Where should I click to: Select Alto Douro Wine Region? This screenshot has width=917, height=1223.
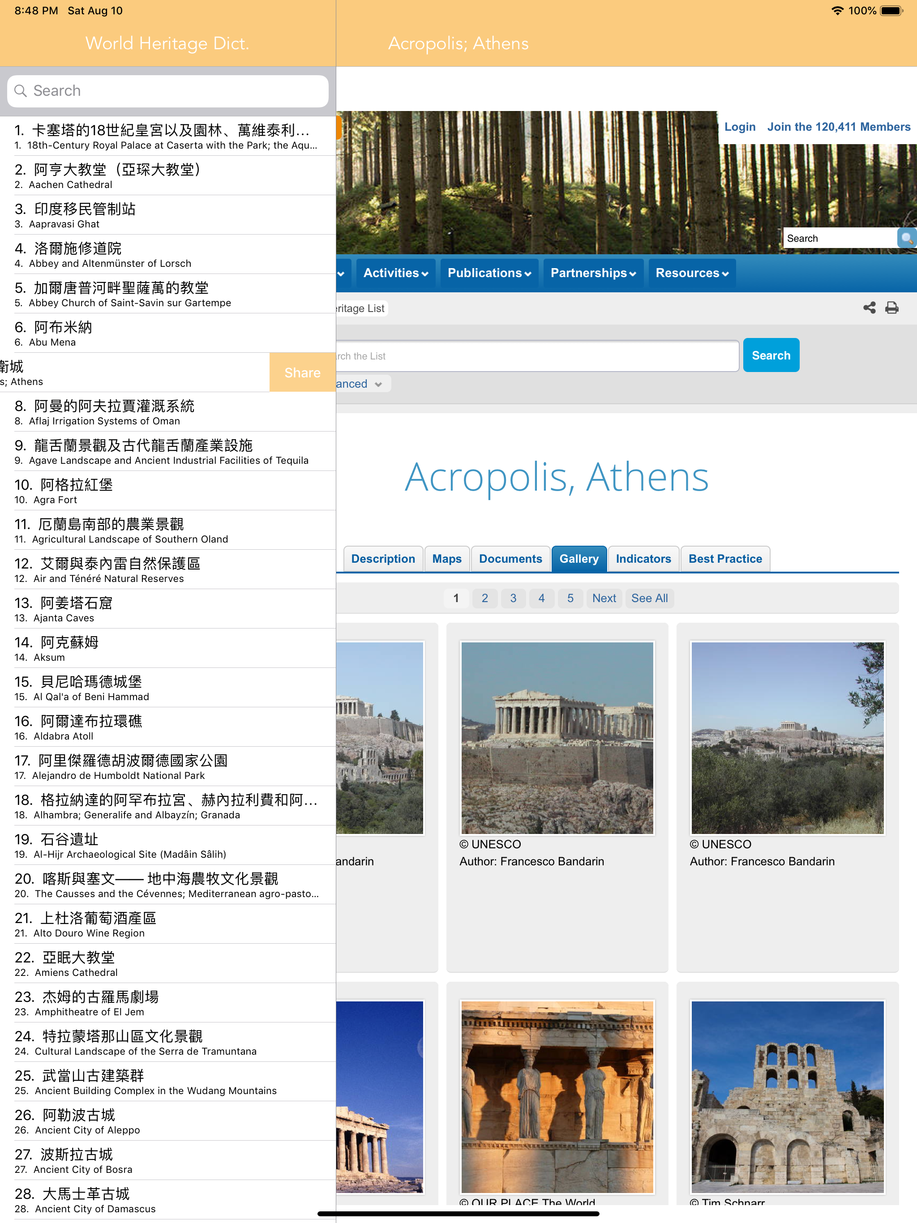tap(167, 924)
